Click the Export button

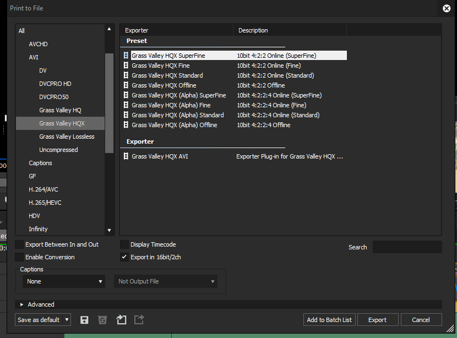coord(378,320)
